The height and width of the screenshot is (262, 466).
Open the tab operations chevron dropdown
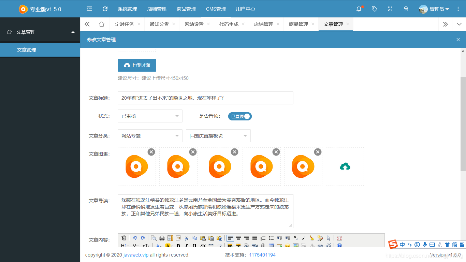pos(459,24)
